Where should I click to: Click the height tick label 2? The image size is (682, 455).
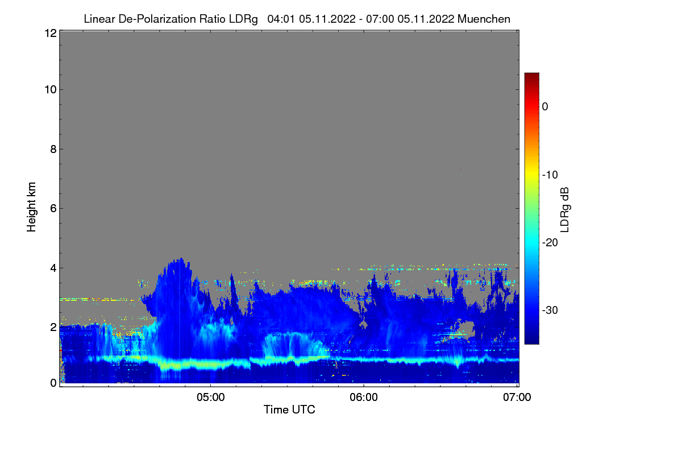[53, 327]
